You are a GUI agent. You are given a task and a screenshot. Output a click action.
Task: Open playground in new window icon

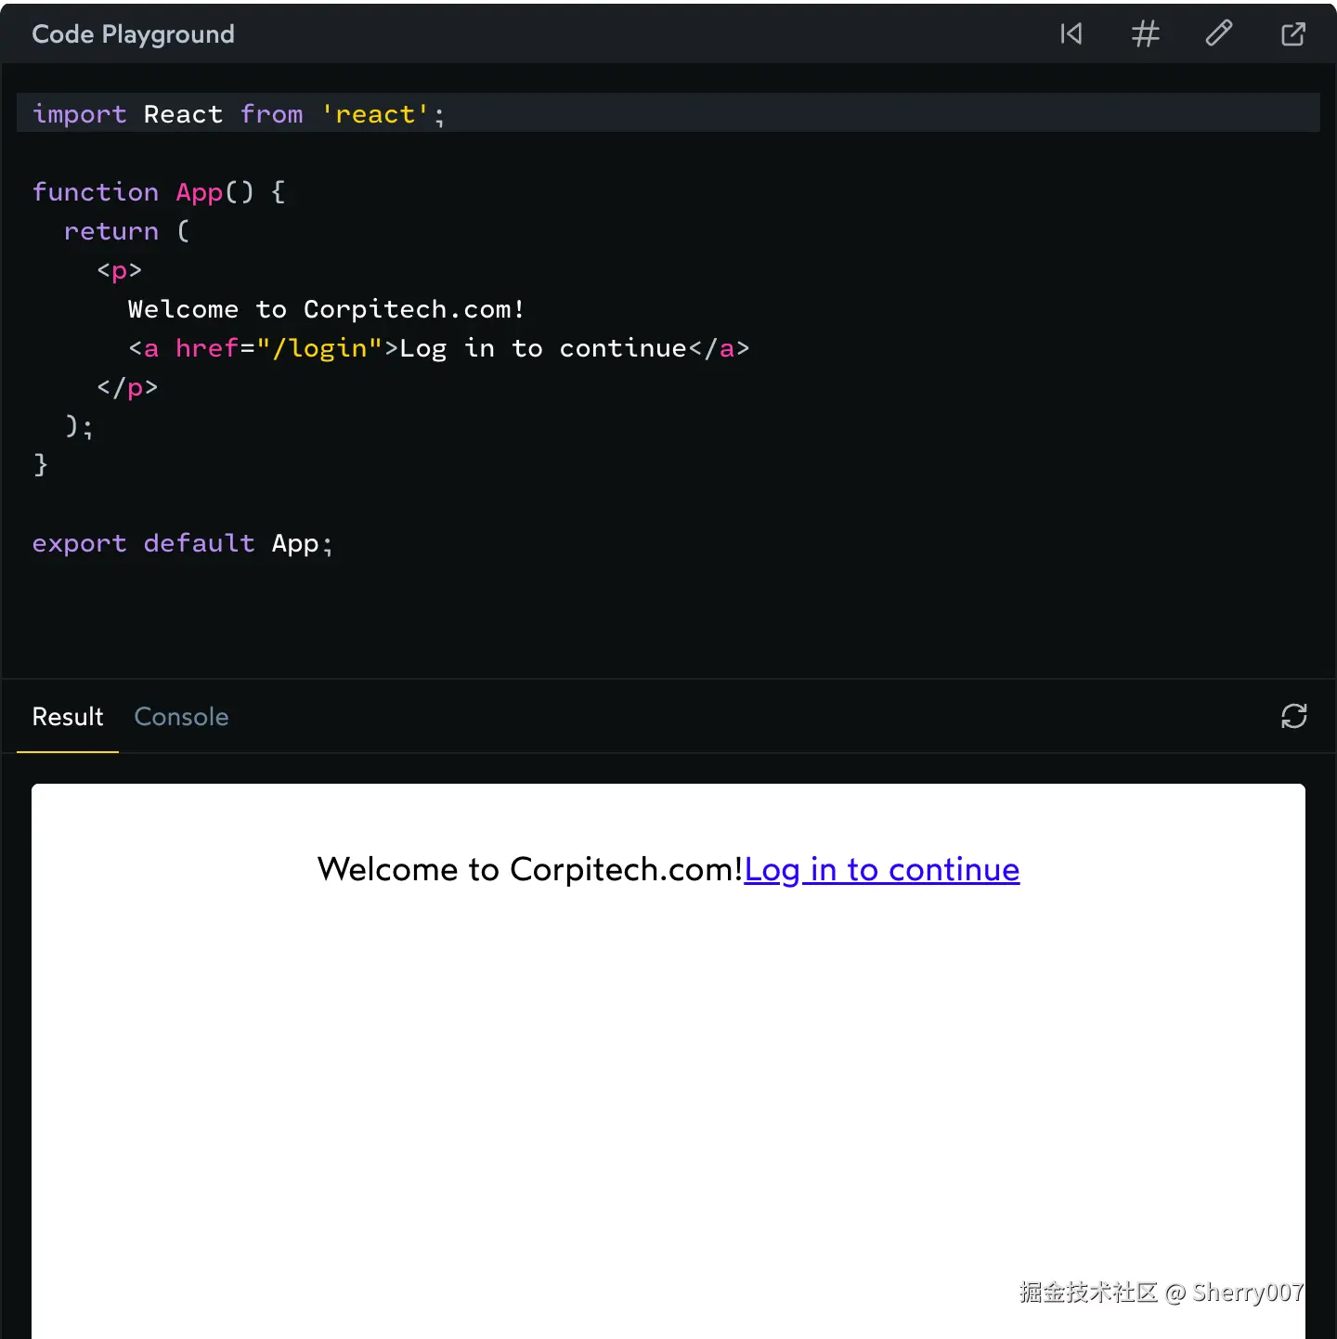[1293, 34]
